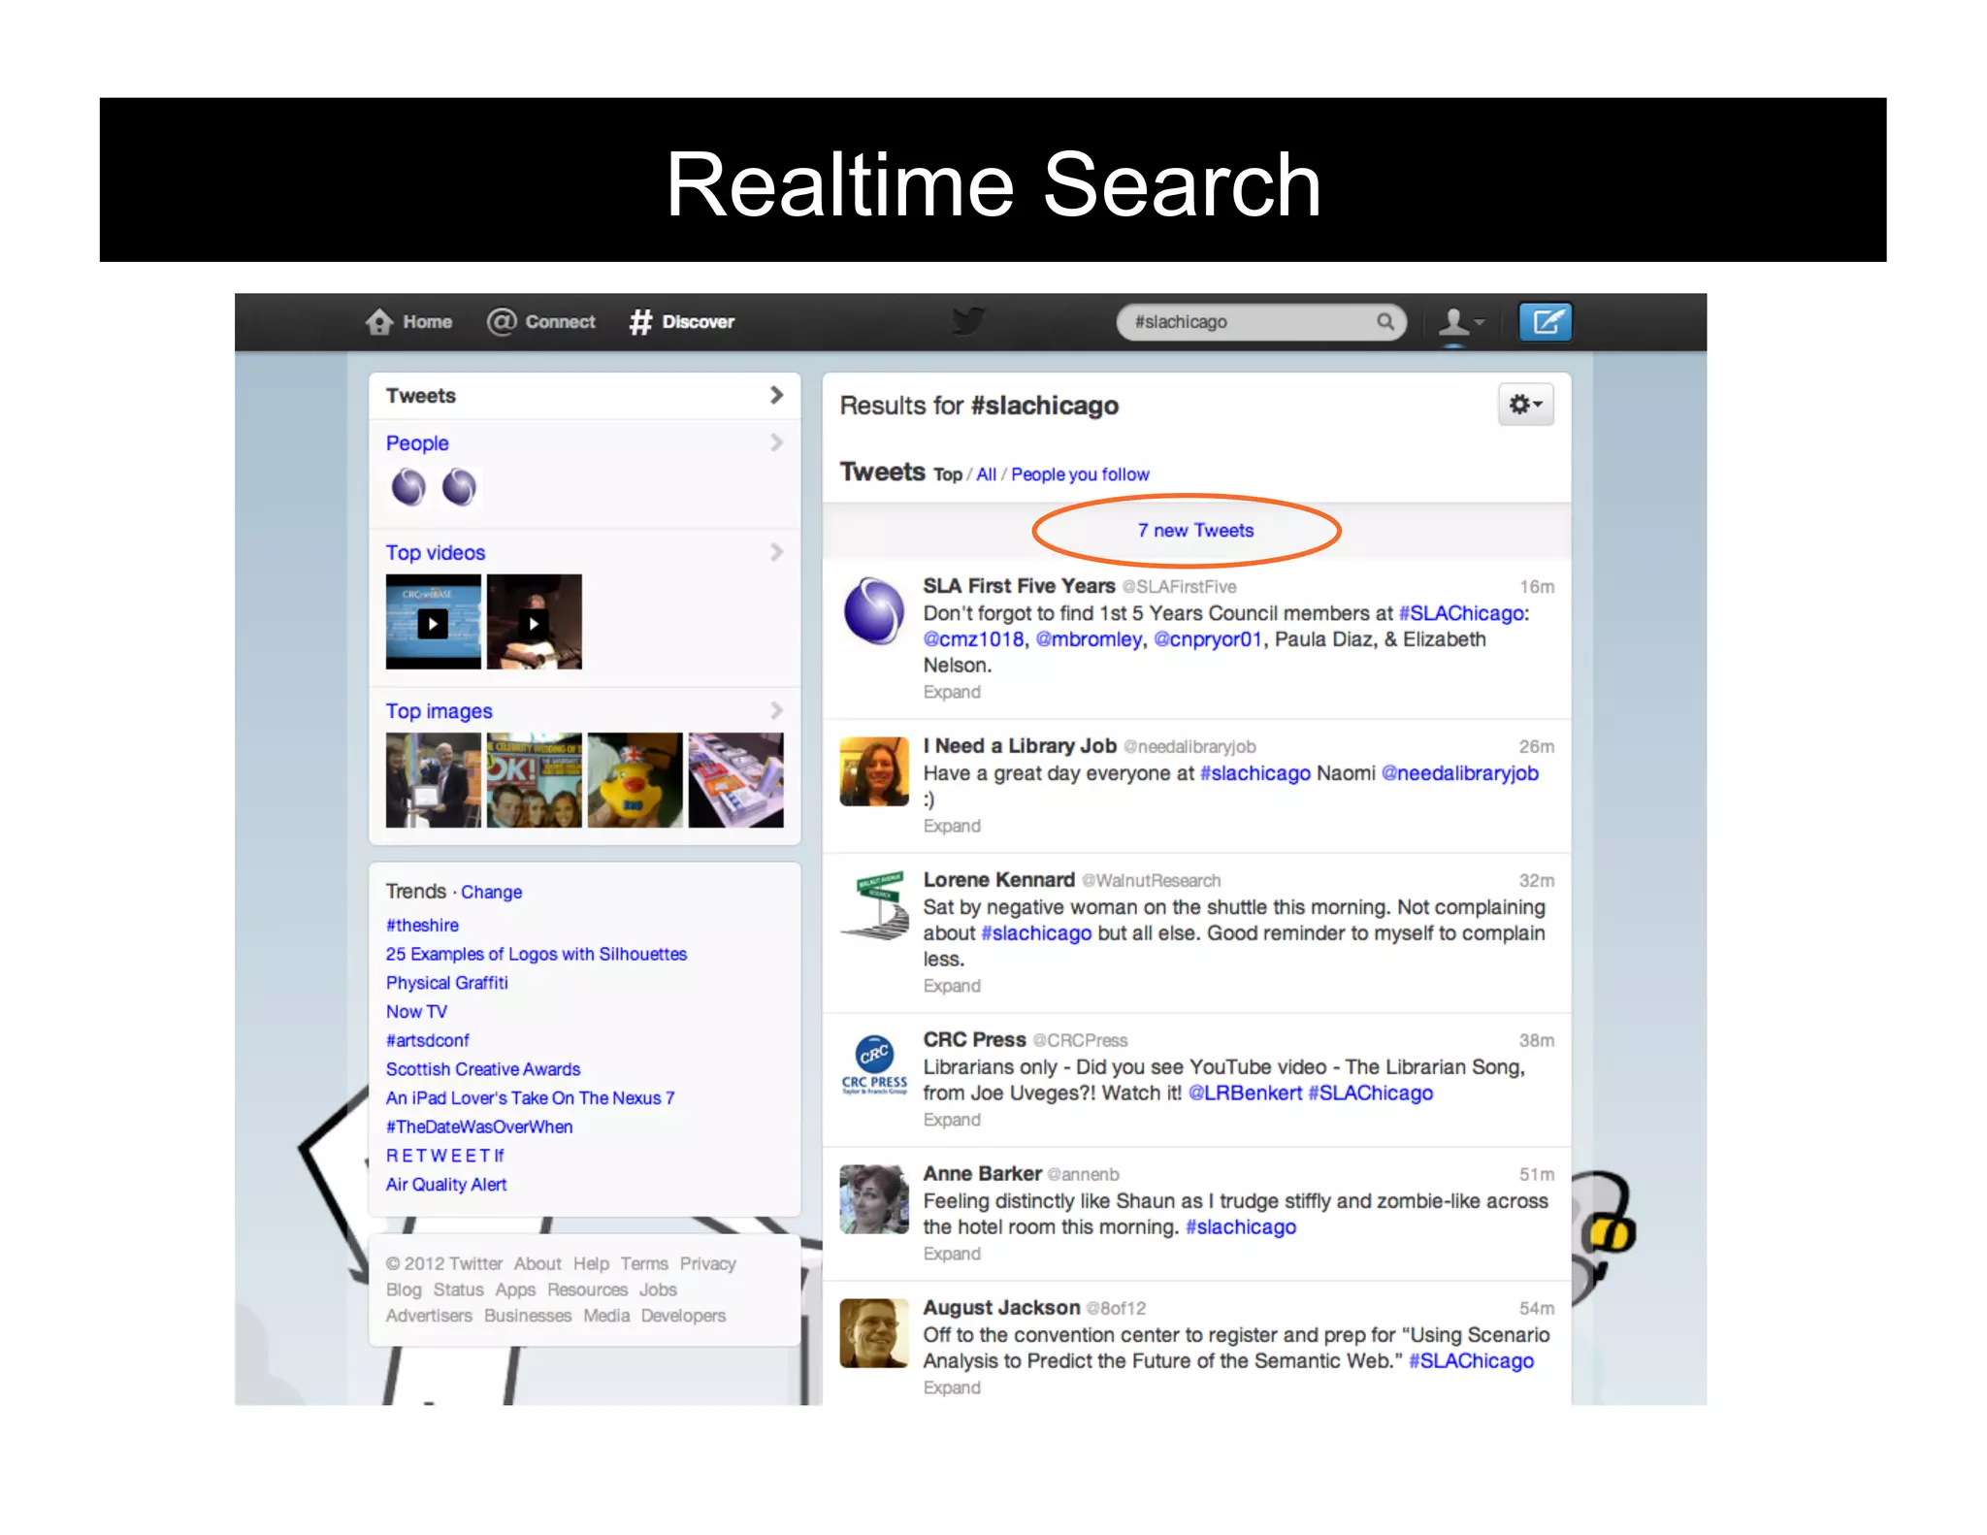Expand the SLA First Five Years tweet
Viewport: 1987px width, 1535px height.
pos(952,692)
